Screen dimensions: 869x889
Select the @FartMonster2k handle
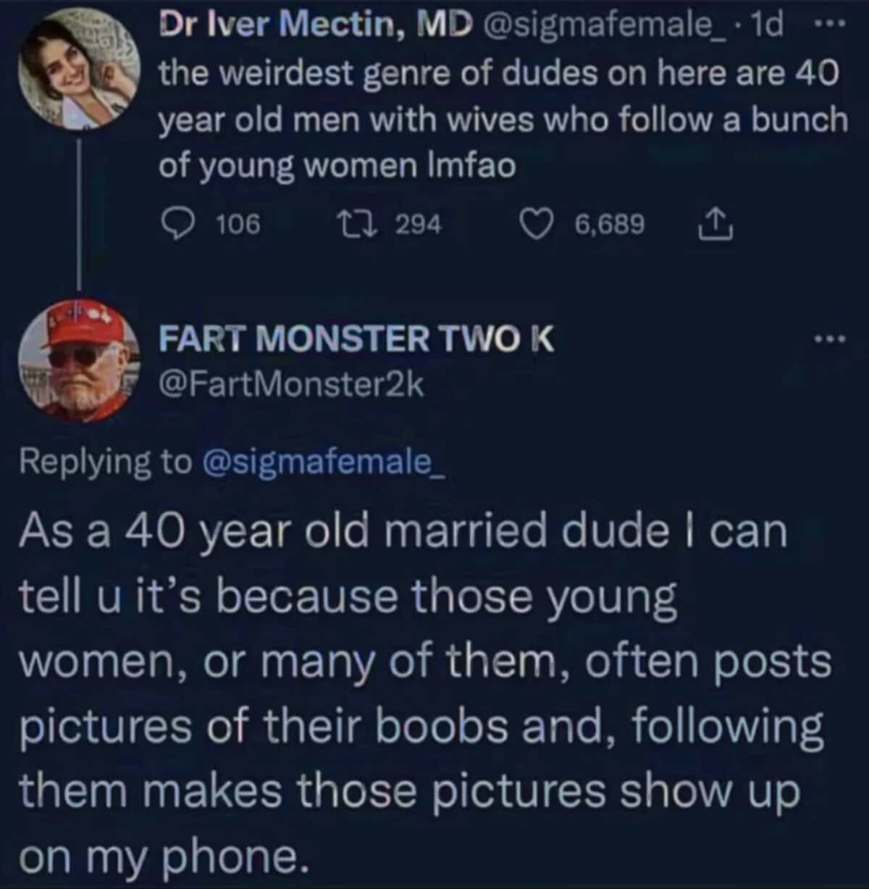(290, 384)
